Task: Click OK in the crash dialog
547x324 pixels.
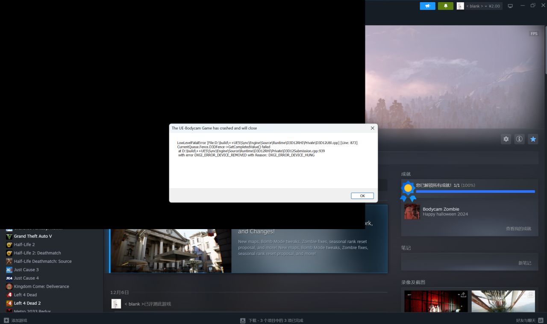Action: tap(362, 196)
